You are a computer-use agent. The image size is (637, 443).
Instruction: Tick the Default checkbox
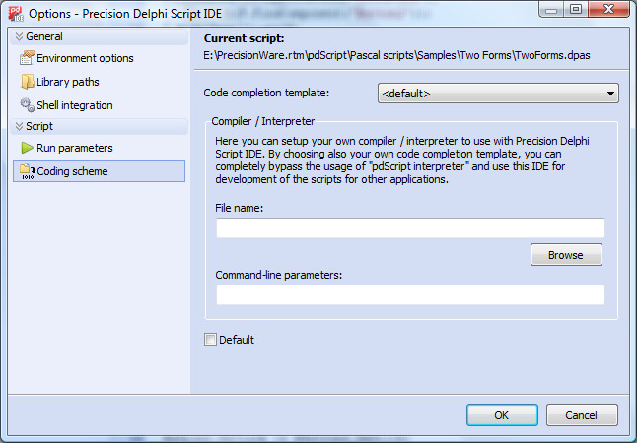[210, 340]
